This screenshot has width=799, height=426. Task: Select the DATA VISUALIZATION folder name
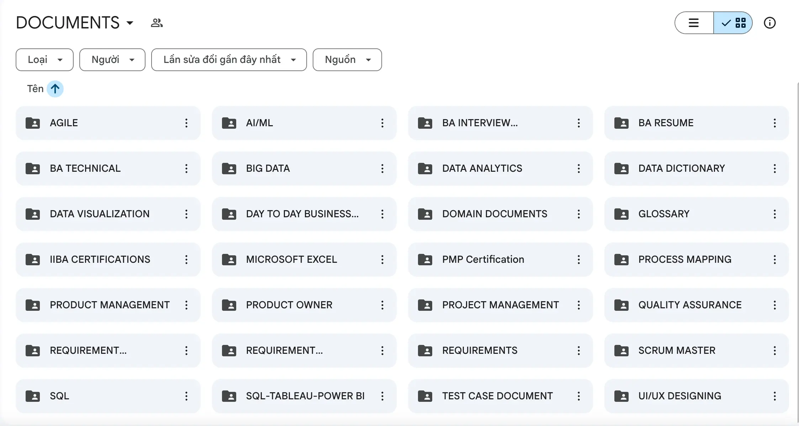coord(100,214)
